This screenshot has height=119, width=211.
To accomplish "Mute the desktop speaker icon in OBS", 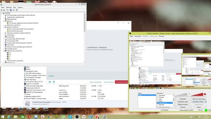I will [205, 94].
